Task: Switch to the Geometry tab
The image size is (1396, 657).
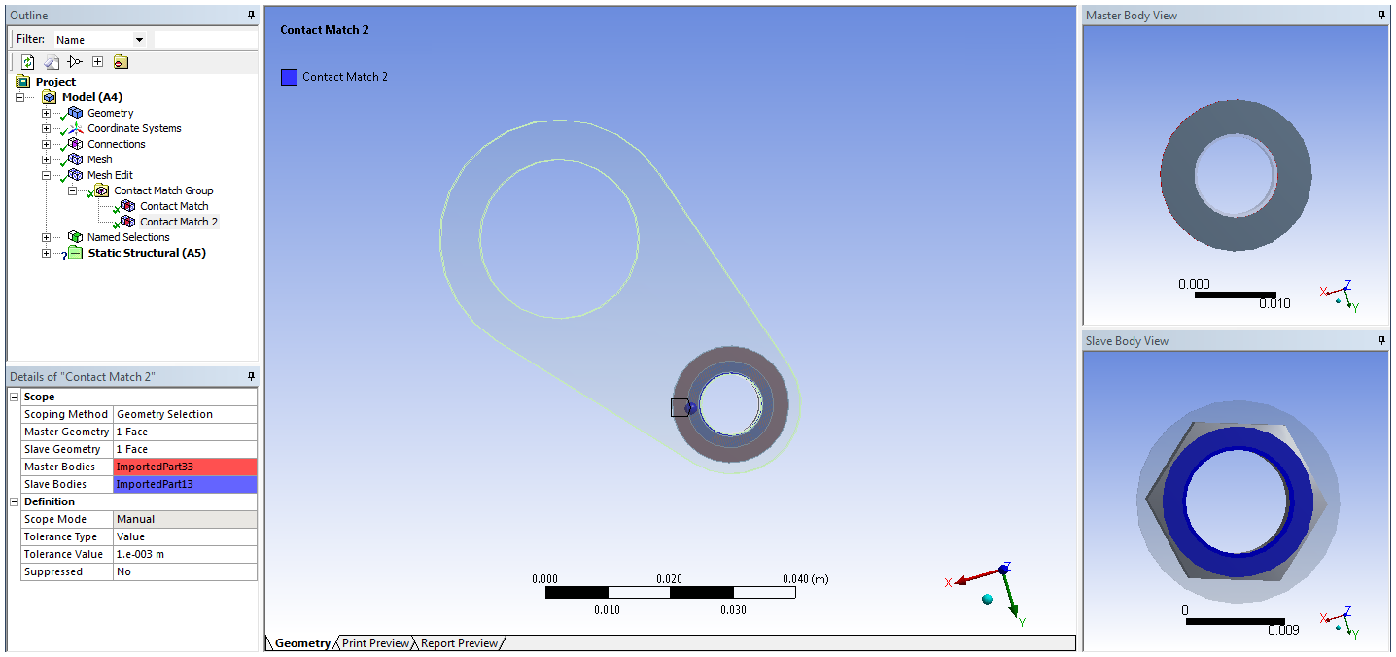Action: click(x=302, y=643)
